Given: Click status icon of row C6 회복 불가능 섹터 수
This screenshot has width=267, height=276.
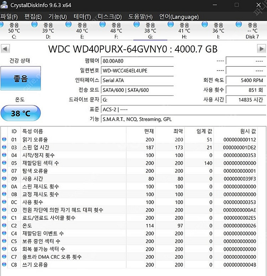Looking at the screenshot, I should click(x=4, y=249).
